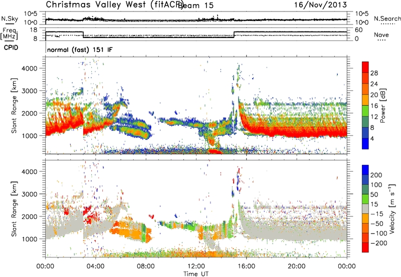Click the gray segment of Velocity colorbar
Image resolution: width=401 pixels, height=277 pixels.
pos(365,209)
